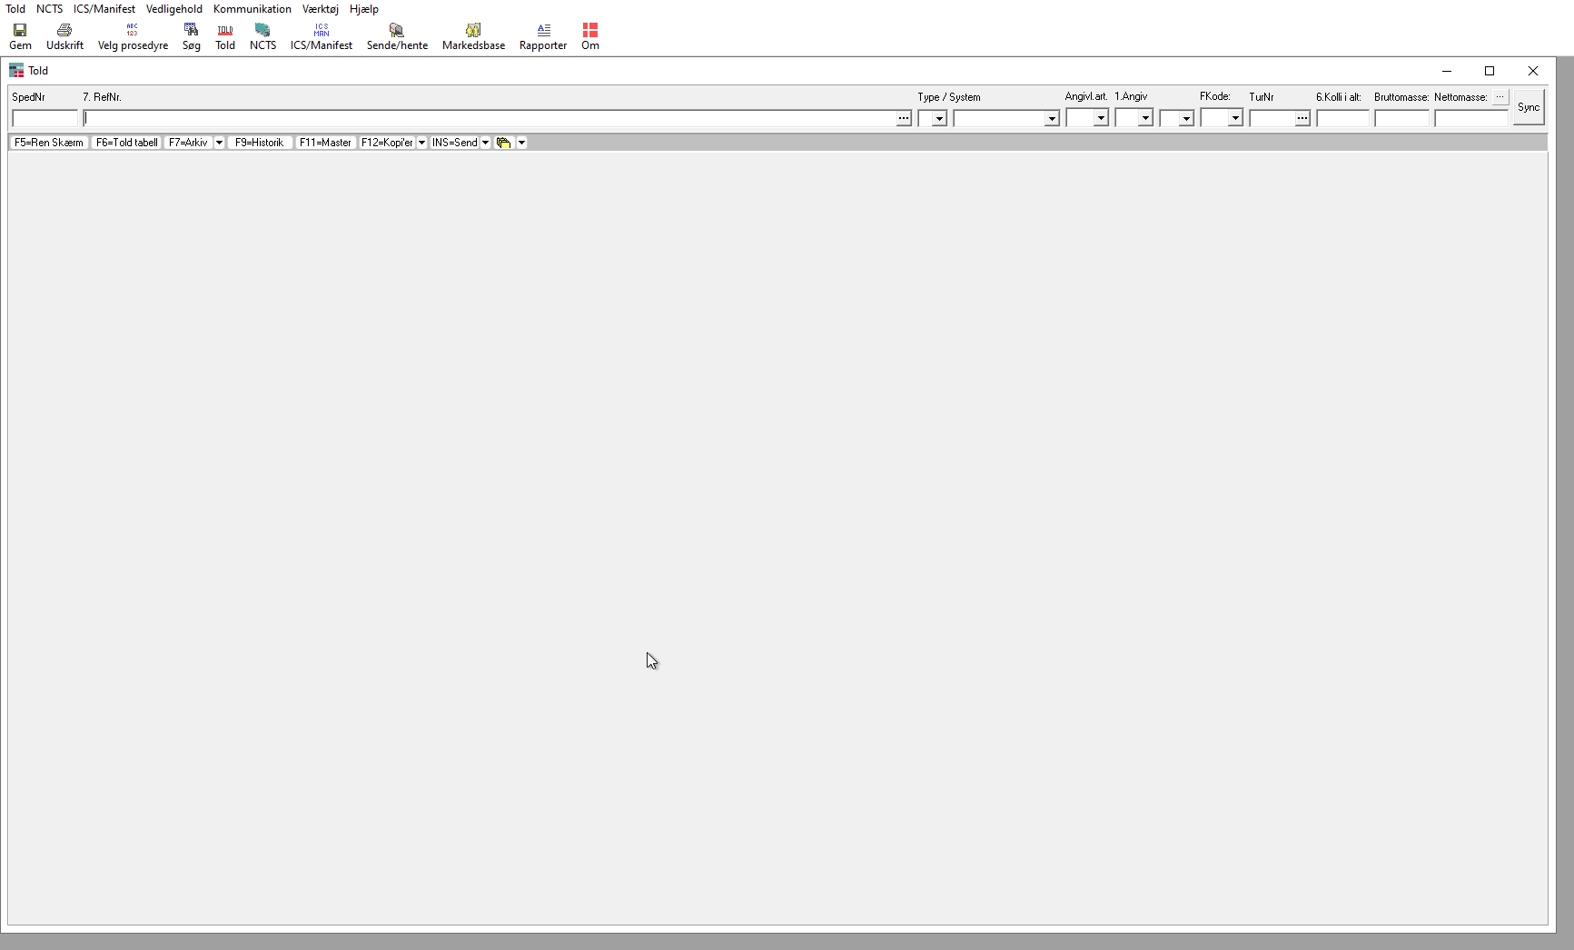Click the F9=Historik button

click(259, 143)
